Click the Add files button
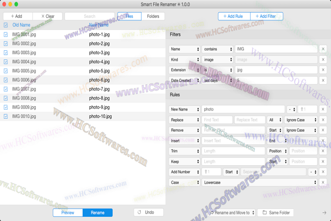This screenshot has height=221, width=331. (x=18, y=16)
